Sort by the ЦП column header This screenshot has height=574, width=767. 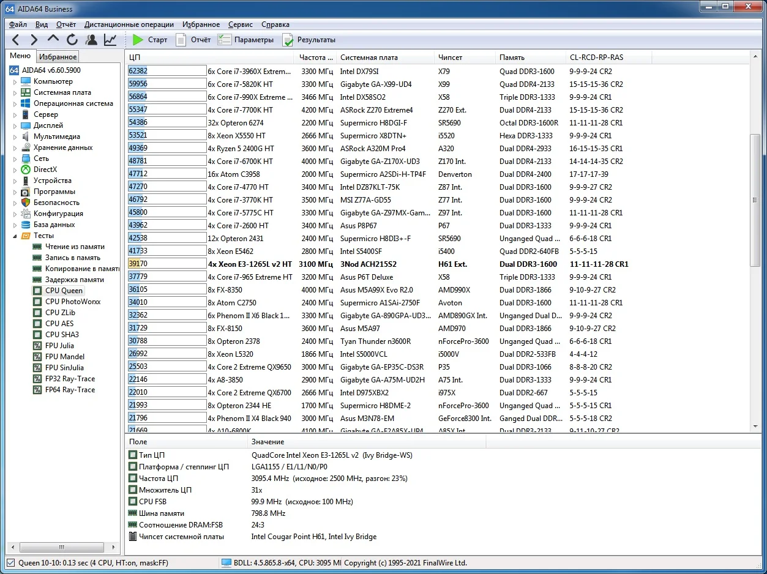[x=210, y=58]
